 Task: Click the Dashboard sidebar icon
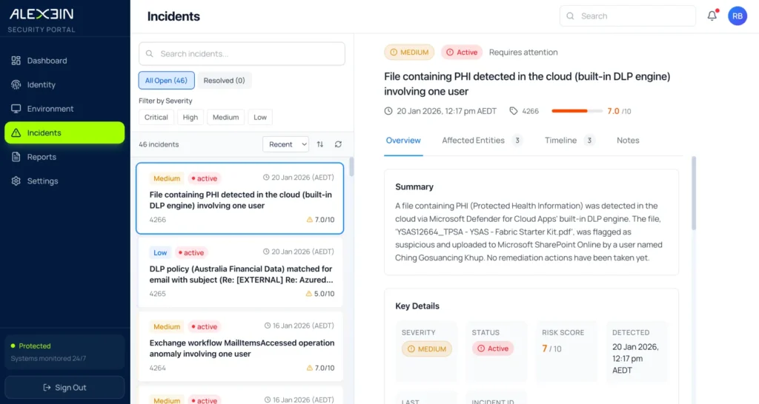coord(16,61)
